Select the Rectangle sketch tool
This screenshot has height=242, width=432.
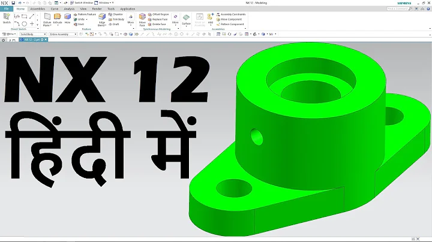click(24, 17)
